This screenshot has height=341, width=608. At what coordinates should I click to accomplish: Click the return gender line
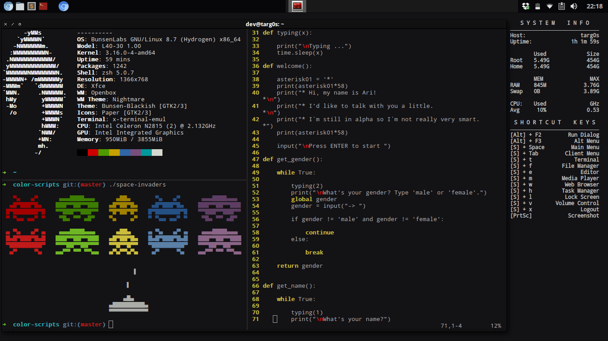coord(300,266)
